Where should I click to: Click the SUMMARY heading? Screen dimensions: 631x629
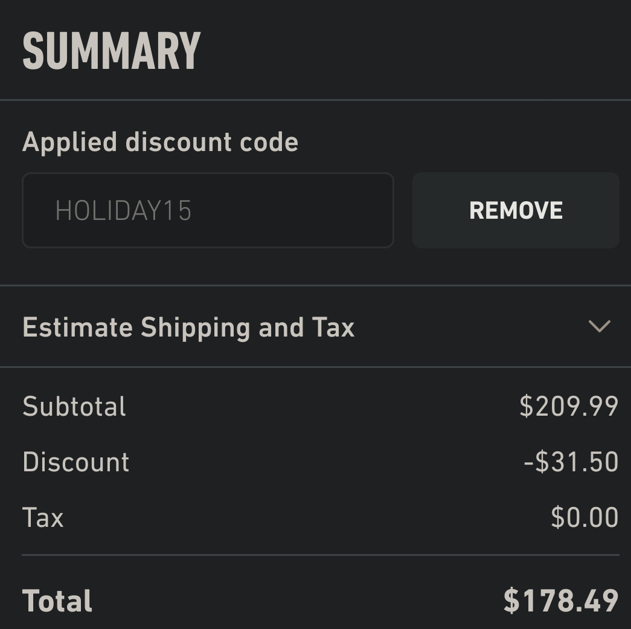tap(112, 51)
